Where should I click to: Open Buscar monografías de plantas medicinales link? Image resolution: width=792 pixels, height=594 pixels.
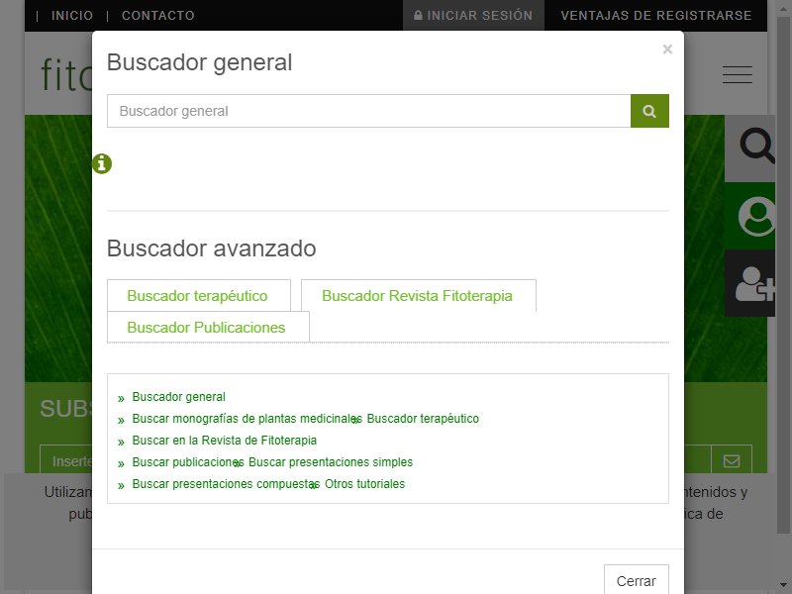[247, 419]
